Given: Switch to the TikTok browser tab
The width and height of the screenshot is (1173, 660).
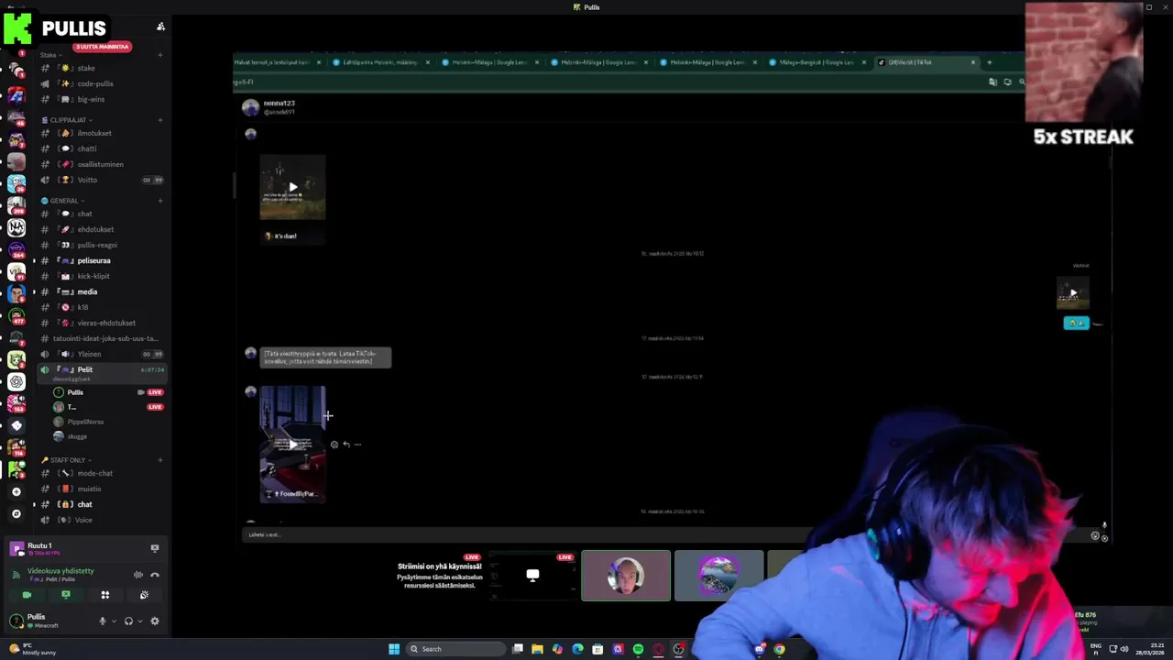Looking at the screenshot, I should tap(926, 62).
